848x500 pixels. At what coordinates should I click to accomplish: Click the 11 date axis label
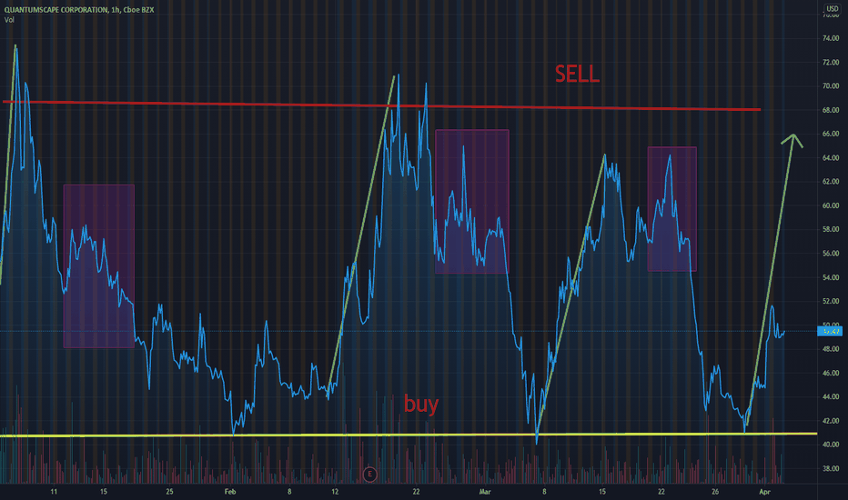54,492
